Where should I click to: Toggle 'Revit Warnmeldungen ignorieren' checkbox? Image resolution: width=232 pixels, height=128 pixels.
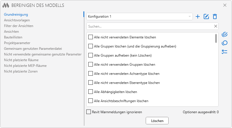point(89,112)
